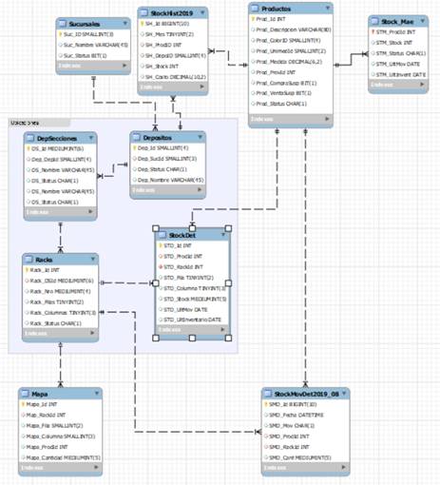Screen dimensions: 440x485
Task: Click the DepSecciones table icon
Action: (x=30, y=138)
